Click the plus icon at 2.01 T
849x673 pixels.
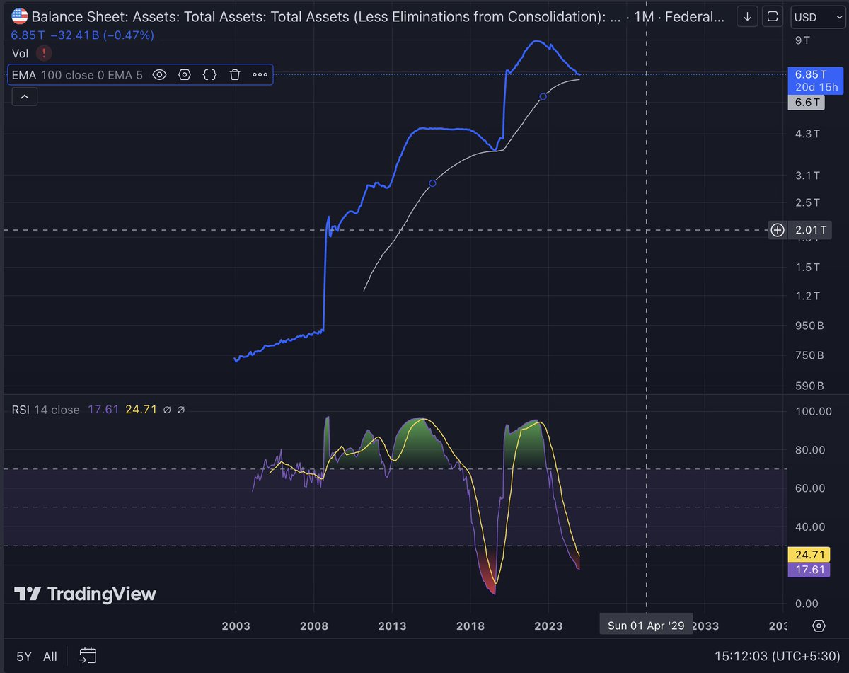pos(778,229)
